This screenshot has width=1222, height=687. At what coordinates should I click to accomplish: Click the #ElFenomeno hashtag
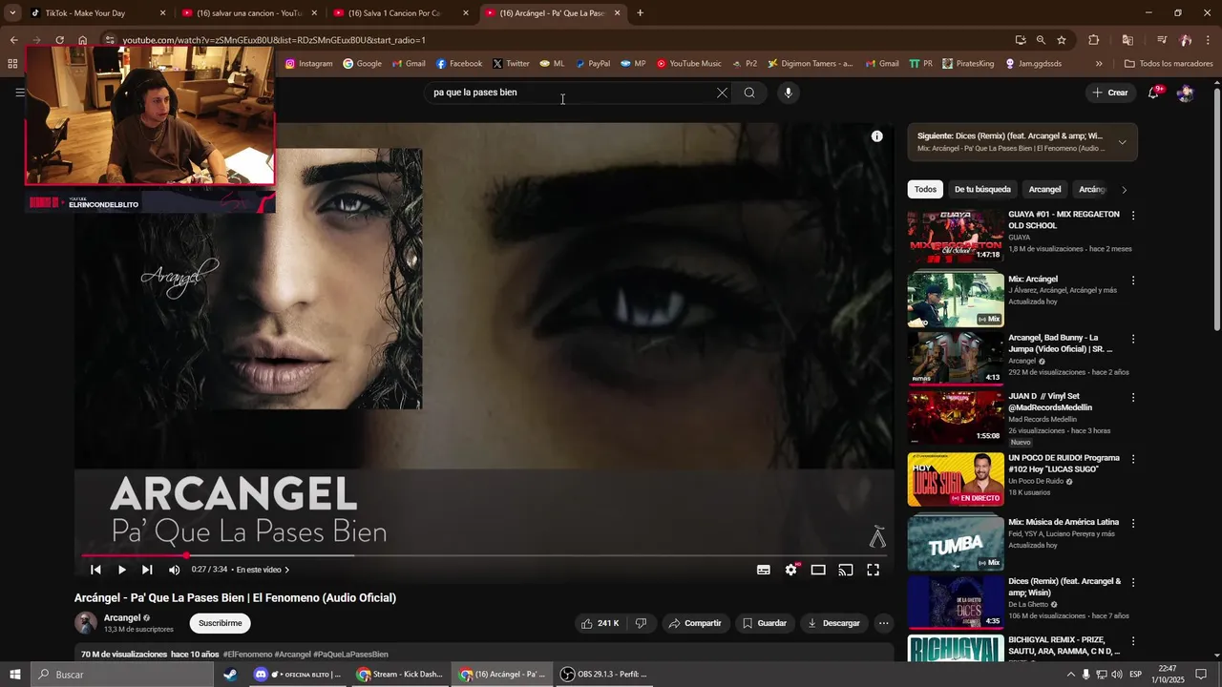coord(247,655)
